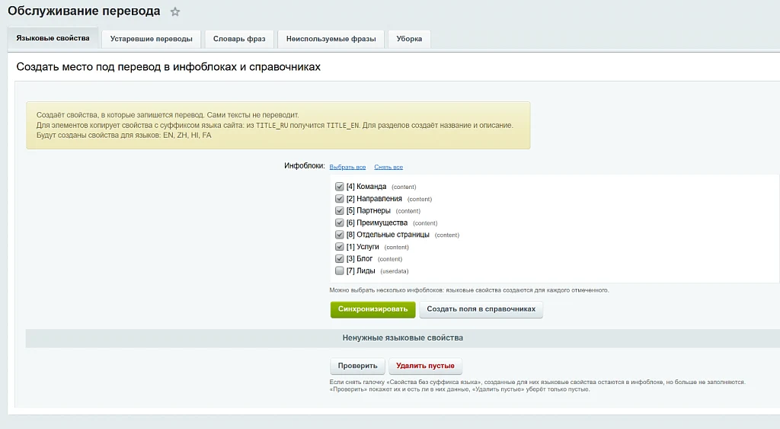
Task: Click the Обслуживание перевода page title
Action: (x=84, y=11)
